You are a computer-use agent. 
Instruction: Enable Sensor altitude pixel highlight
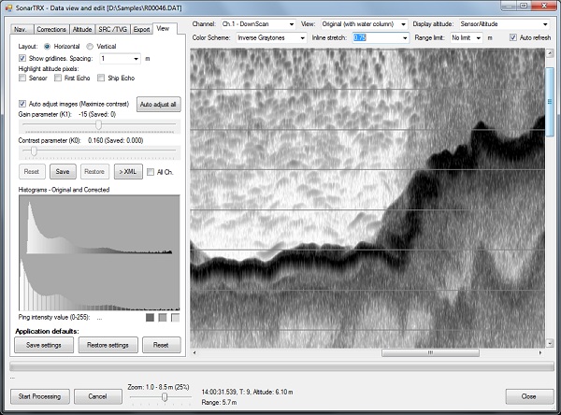click(22, 78)
